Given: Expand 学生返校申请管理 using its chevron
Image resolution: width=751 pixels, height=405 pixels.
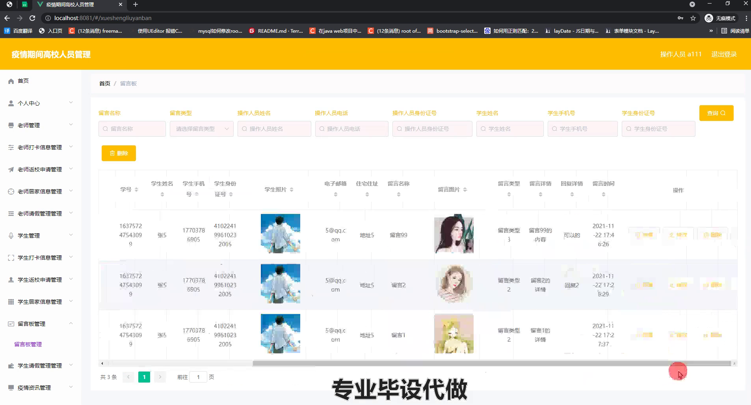Looking at the screenshot, I should click(x=71, y=279).
